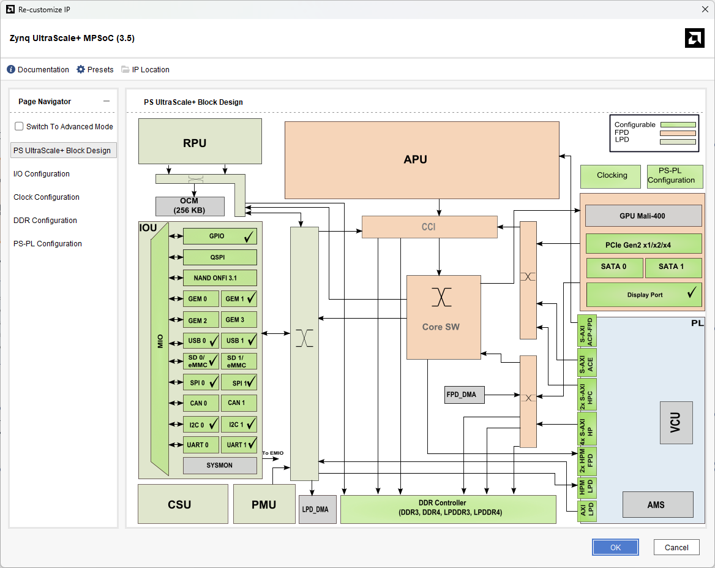This screenshot has width=715, height=568.
Task: Open Presets gear menu
Action: pyautogui.click(x=81, y=70)
